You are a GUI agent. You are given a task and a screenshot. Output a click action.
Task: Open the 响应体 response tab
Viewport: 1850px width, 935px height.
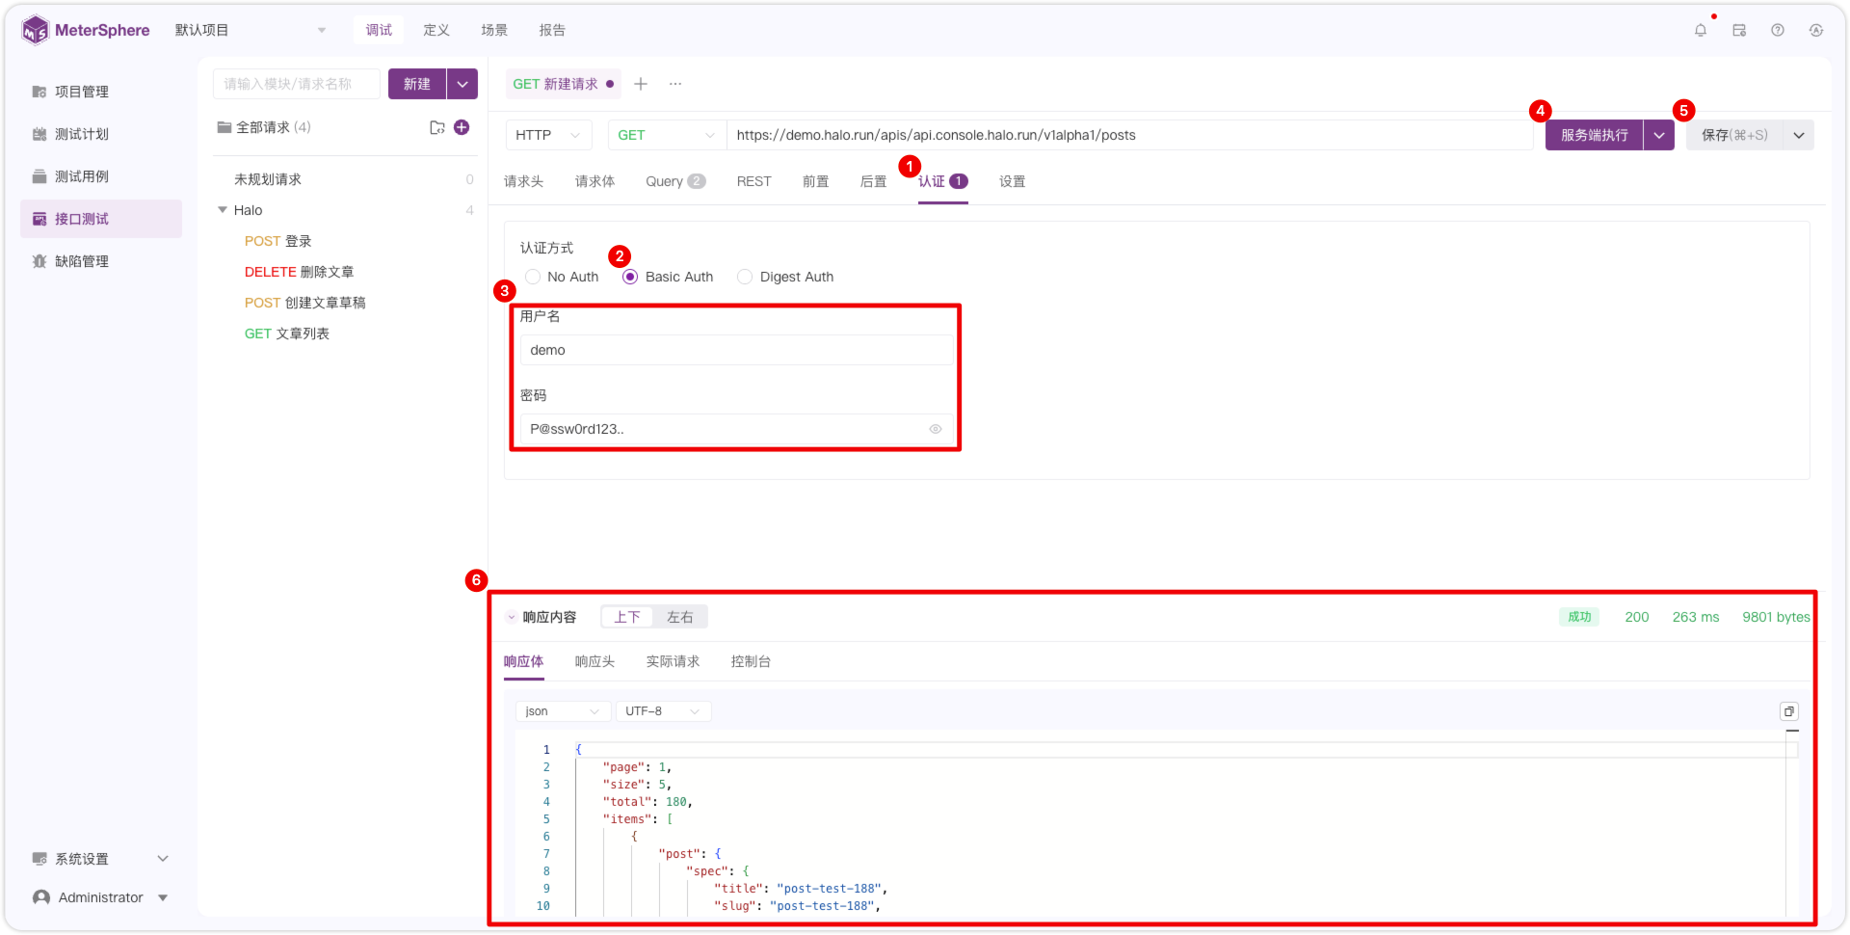(524, 661)
